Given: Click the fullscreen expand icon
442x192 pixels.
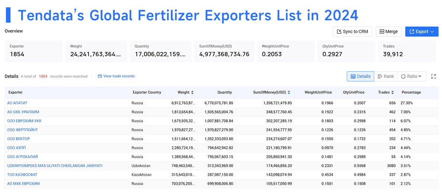Looking at the screenshot, I should coord(433,76).
